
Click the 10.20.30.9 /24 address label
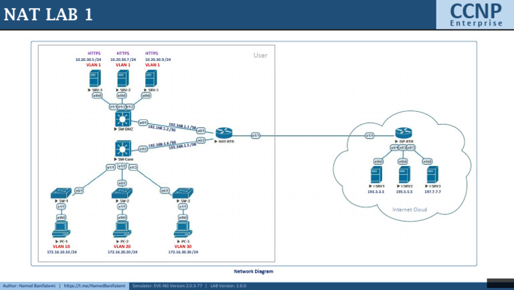[x=158, y=60]
